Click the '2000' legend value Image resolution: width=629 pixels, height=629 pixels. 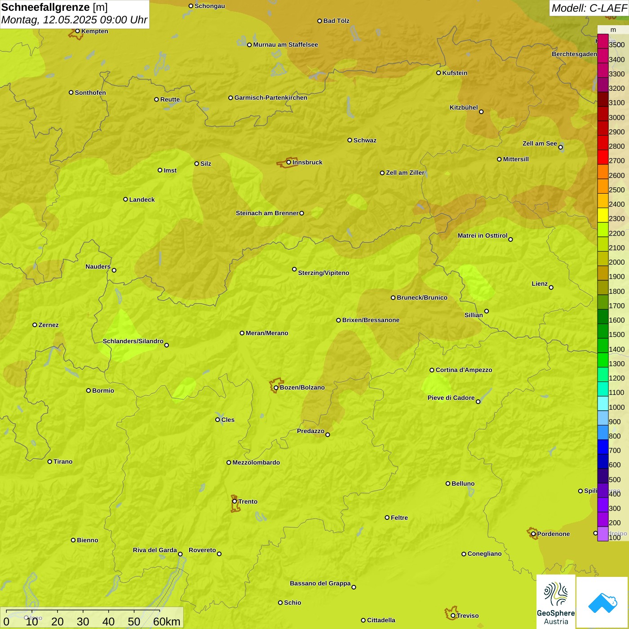click(x=617, y=262)
